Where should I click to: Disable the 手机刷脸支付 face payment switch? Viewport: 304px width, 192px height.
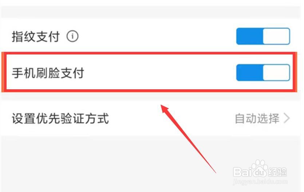[x=263, y=73]
